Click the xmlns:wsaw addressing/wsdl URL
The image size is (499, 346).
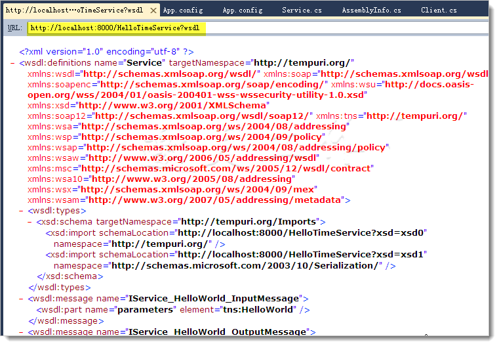(202, 158)
